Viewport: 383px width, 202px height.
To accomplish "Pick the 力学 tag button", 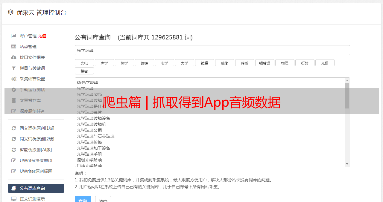I will [x=184, y=63].
